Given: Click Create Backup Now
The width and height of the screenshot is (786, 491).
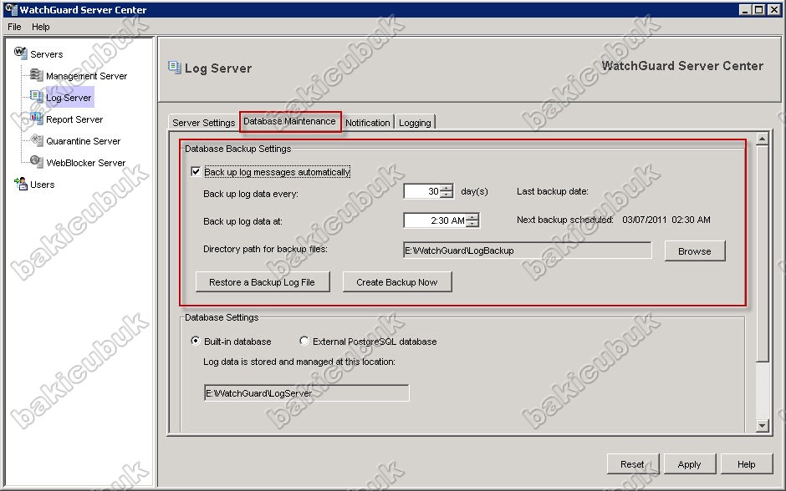Looking at the screenshot, I should click(397, 282).
